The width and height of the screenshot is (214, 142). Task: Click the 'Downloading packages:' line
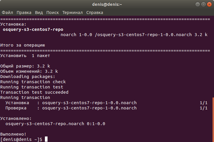[28, 77]
